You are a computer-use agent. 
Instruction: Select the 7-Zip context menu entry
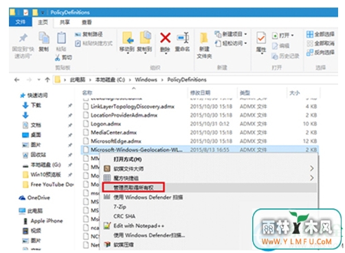point(120,206)
